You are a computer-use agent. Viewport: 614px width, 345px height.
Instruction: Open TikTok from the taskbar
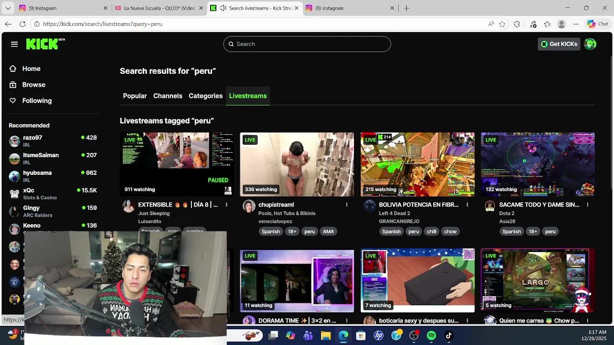(x=449, y=335)
